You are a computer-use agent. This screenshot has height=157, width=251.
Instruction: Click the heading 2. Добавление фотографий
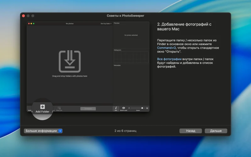pos(184,27)
